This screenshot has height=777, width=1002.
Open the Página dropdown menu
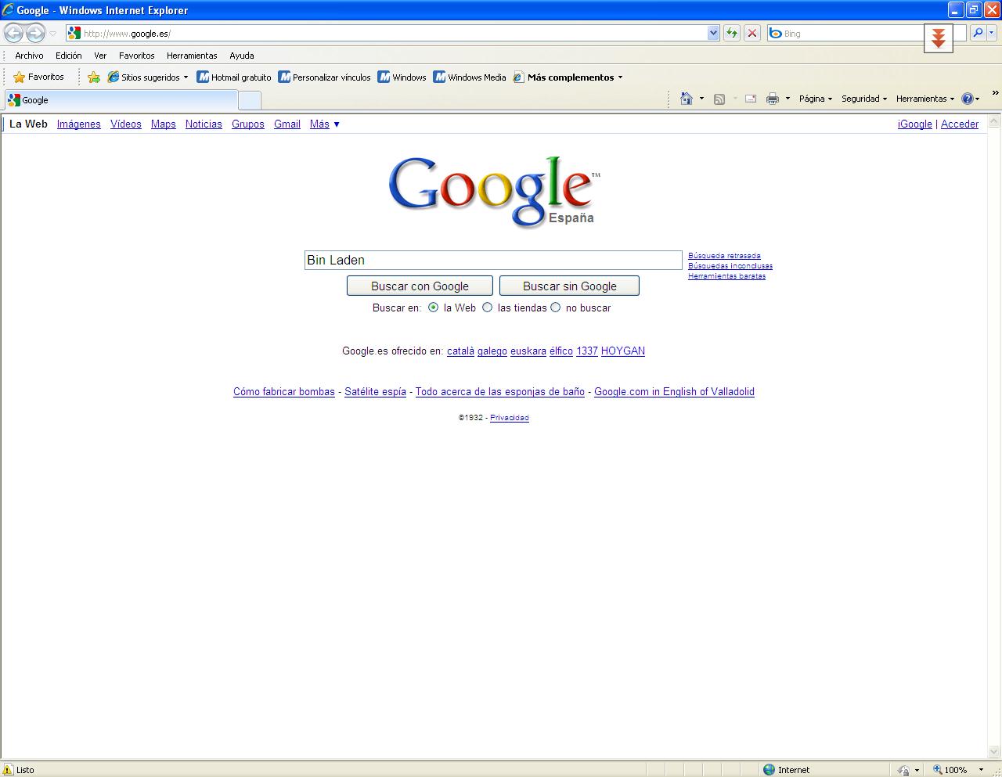coord(815,99)
